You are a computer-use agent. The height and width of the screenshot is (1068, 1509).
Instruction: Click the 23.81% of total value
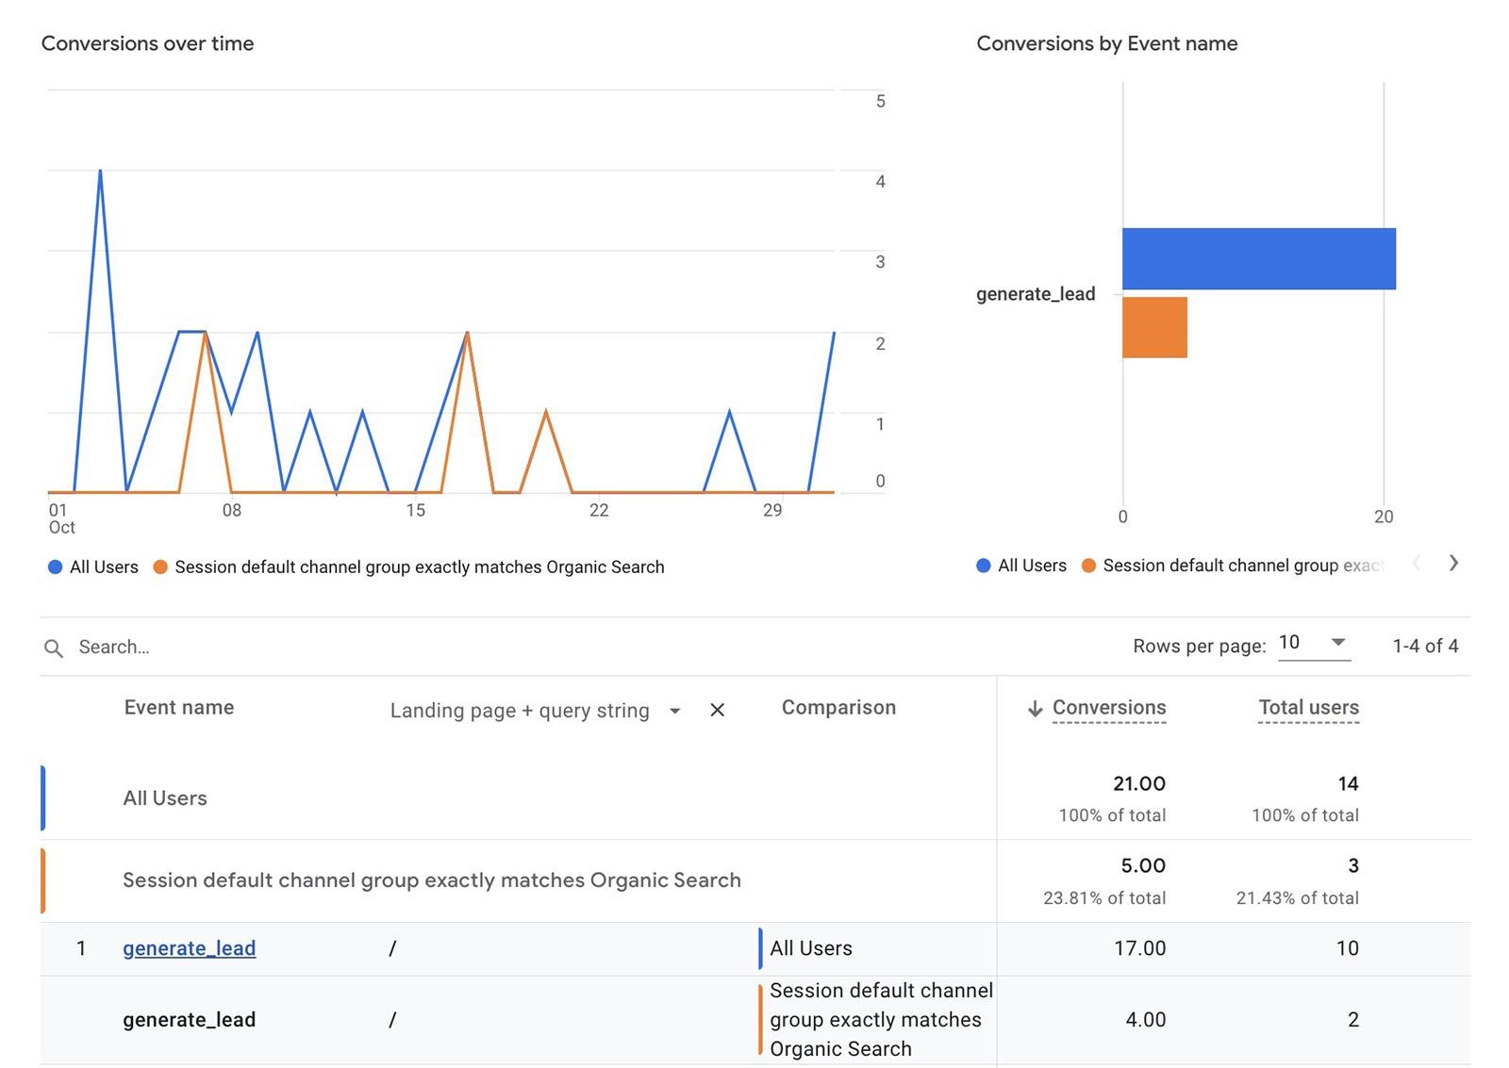(x=1104, y=898)
